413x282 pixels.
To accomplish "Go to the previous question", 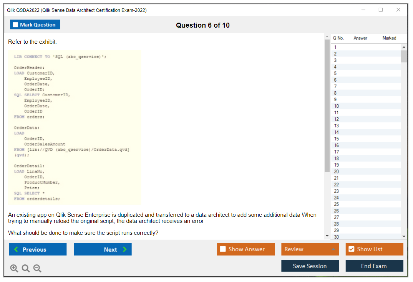I will coord(38,249).
